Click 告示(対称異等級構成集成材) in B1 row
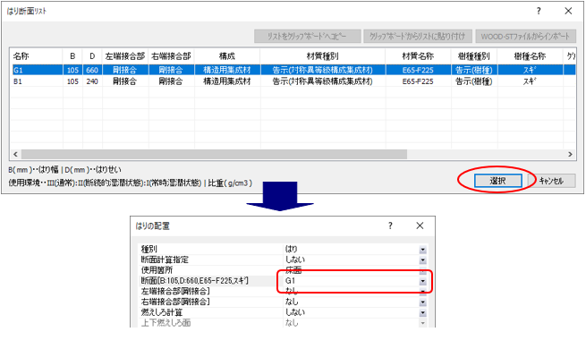 (323, 81)
